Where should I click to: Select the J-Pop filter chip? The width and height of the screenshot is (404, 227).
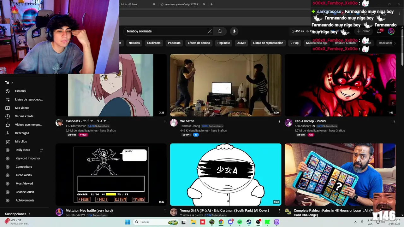[x=294, y=43]
